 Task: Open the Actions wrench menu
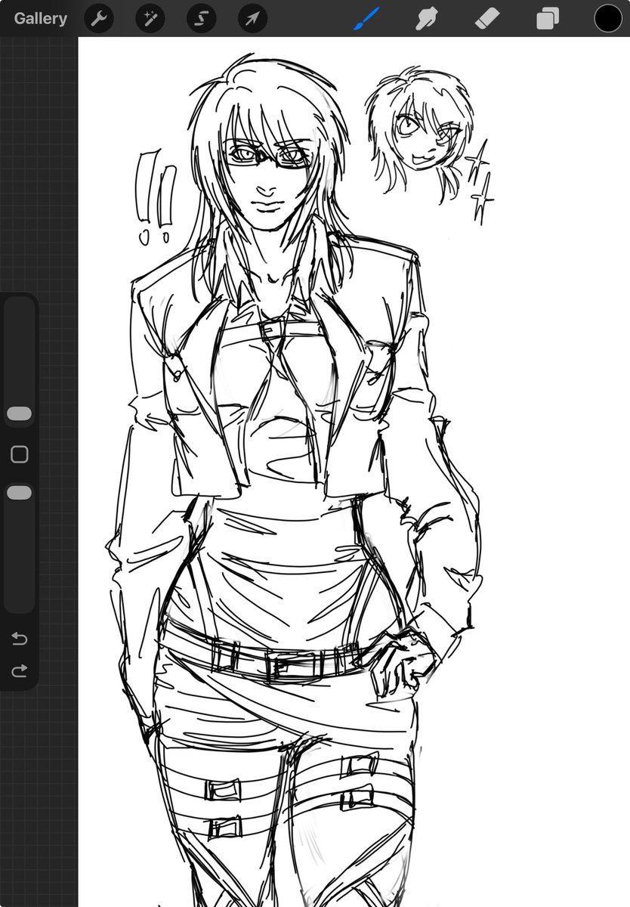click(99, 18)
